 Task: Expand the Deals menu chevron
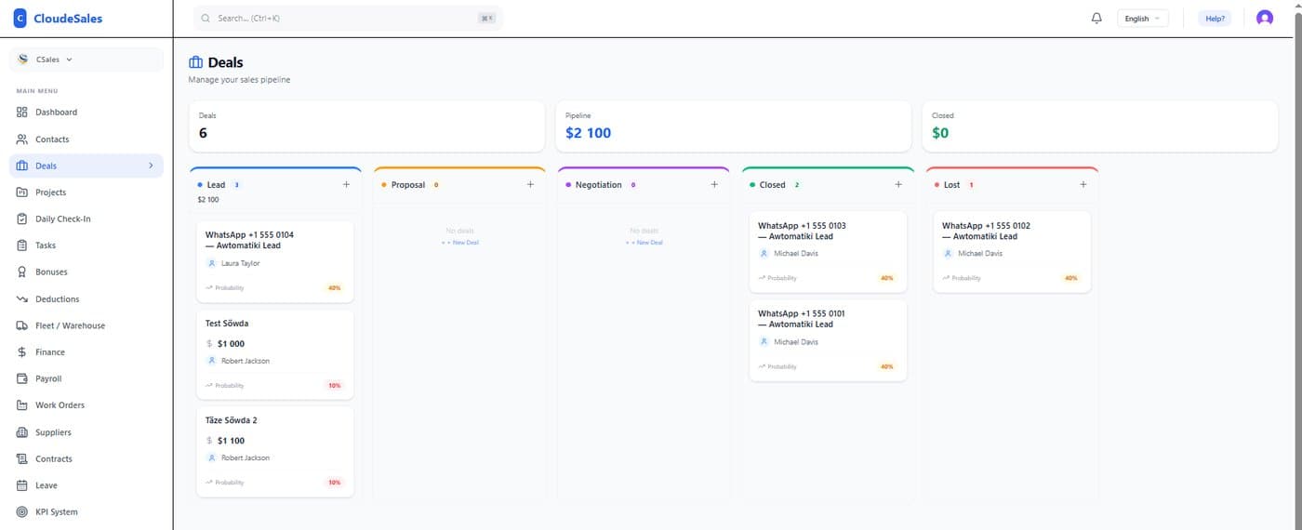coord(151,166)
